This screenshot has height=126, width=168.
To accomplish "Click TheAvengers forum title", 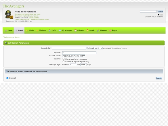I will [13, 6].
